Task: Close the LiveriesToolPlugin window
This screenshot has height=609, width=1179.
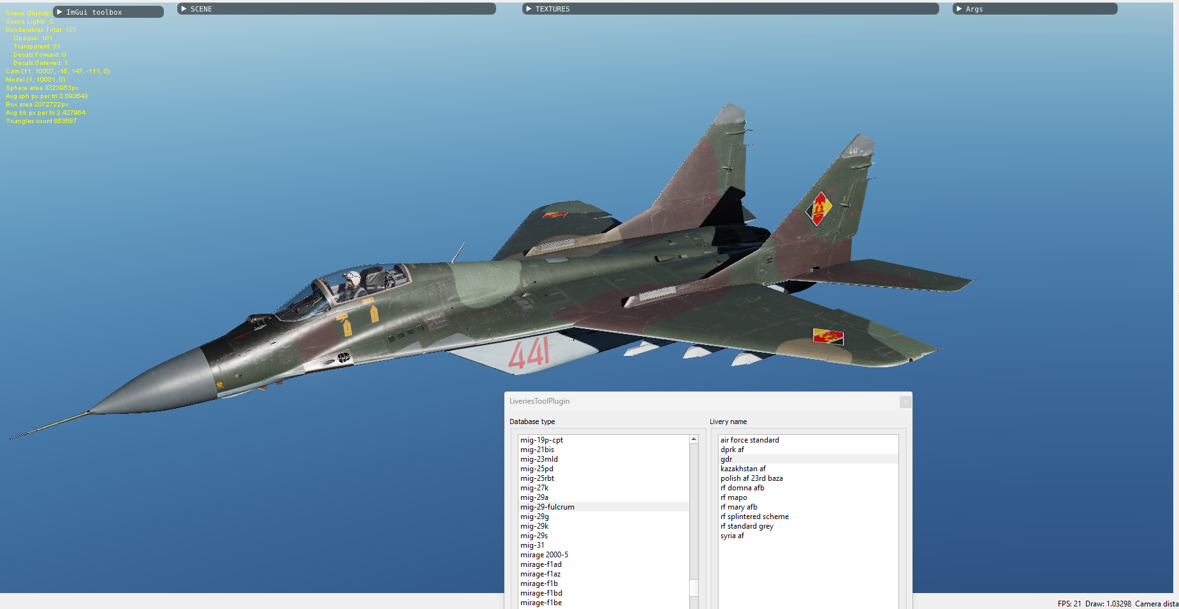Action: coord(905,402)
